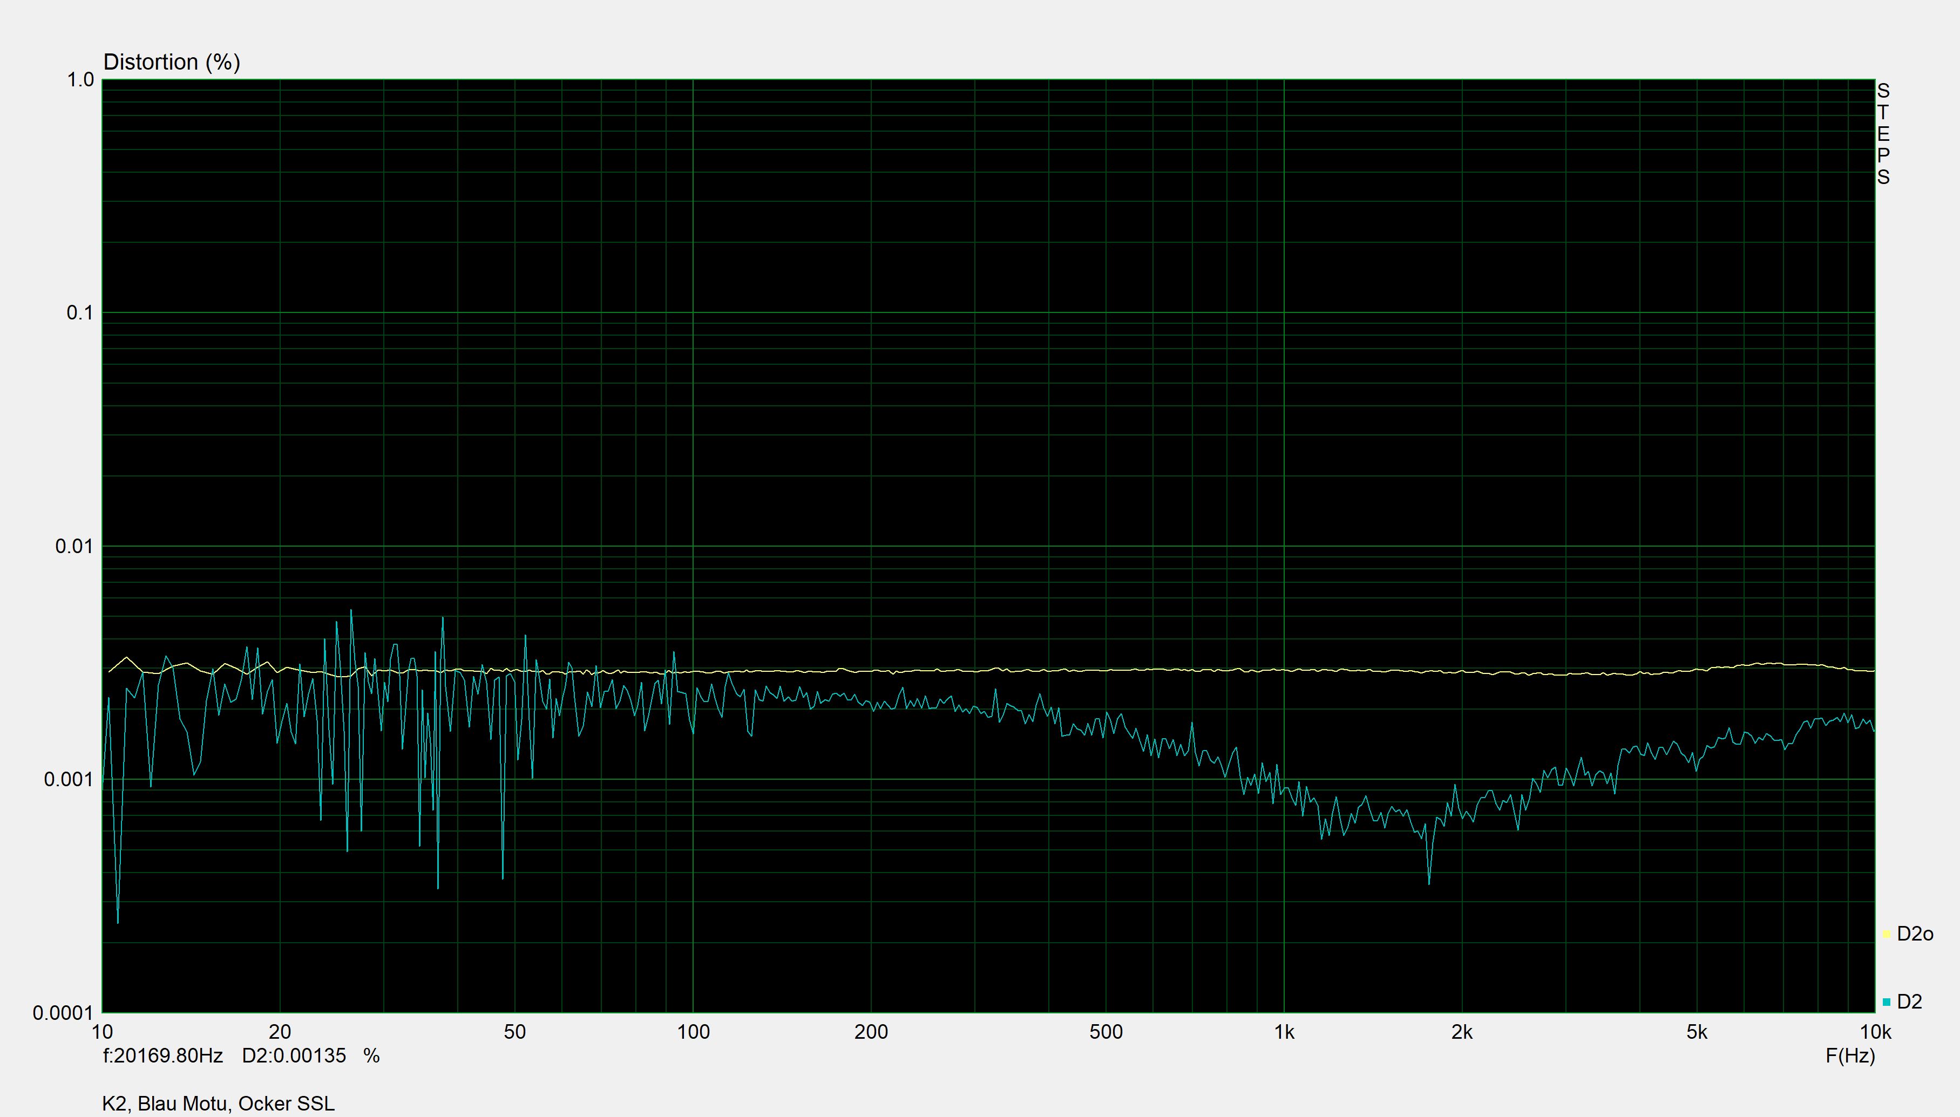Click the vertical STEPS label
Viewport: 1960px width, 1117px height.
pyautogui.click(x=1883, y=133)
